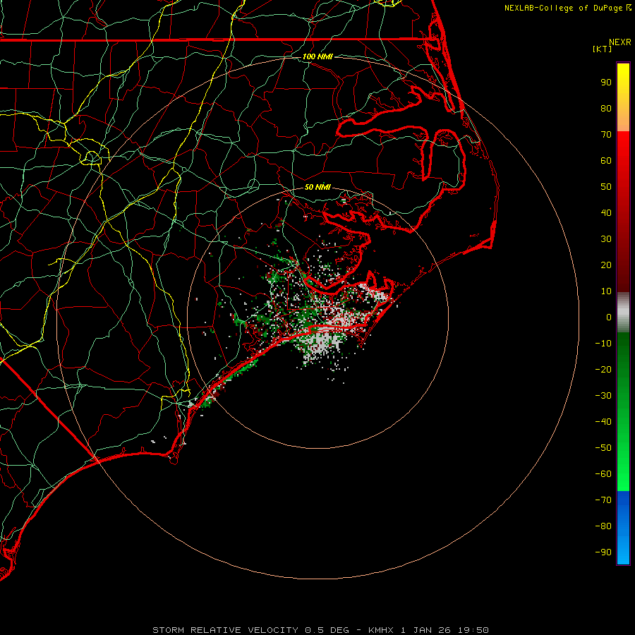This screenshot has width=635, height=635.
Task: Click the -50 value on velocity scale
Action: point(603,448)
